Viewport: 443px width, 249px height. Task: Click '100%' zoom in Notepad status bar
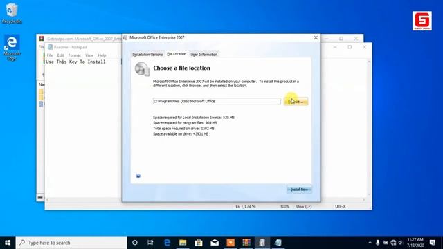click(x=284, y=206)
